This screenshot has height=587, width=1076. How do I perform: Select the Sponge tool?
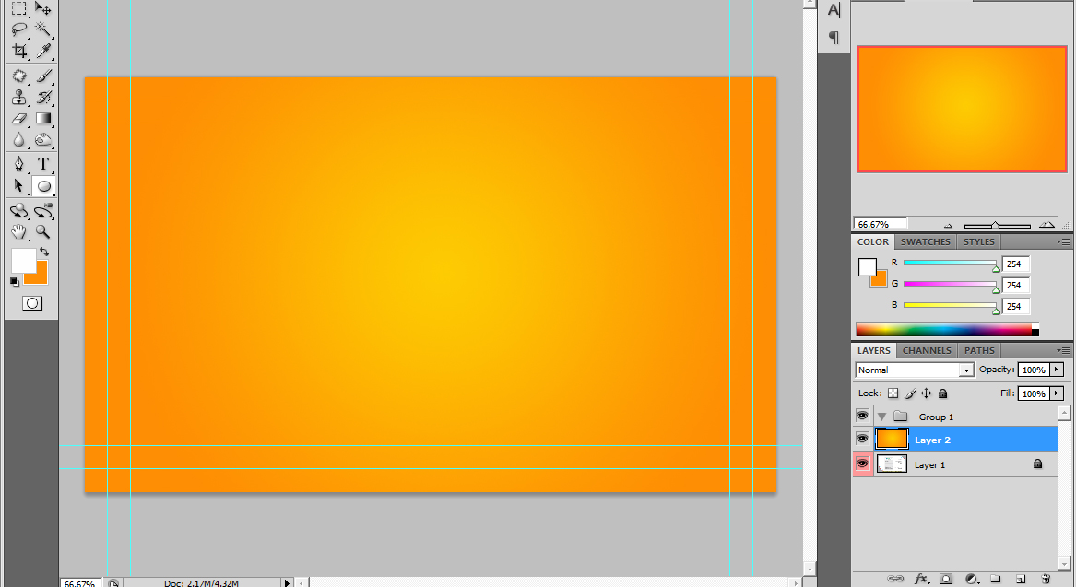42,139
